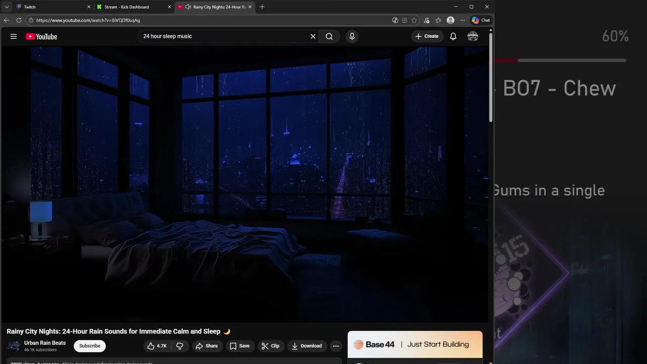The image size is (647, 364).
Task: Dislike the video with thumbs down
Action: (x=179, y=346)
